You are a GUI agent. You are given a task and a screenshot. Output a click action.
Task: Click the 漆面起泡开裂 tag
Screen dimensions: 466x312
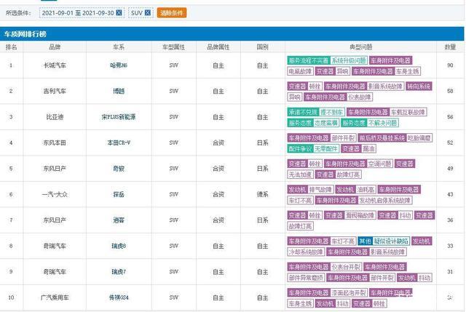tap(349, 292)
